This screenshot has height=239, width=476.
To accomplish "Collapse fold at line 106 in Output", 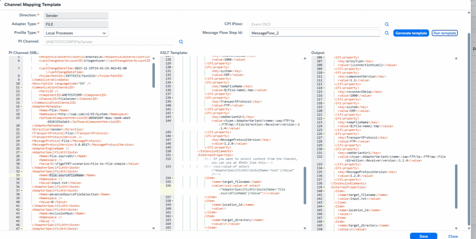I will pyautogui.click(x=324, y=57).
